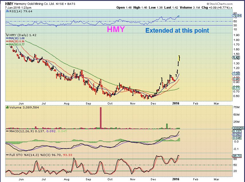Click the 0.77 moving-average tag on right axis
This screenshot has width=245, height=182.
tap(236, 88)
